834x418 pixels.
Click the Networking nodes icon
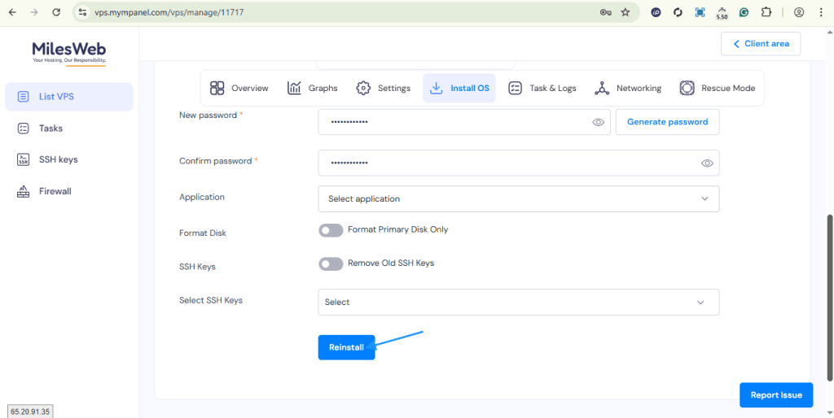coord(602,88)
